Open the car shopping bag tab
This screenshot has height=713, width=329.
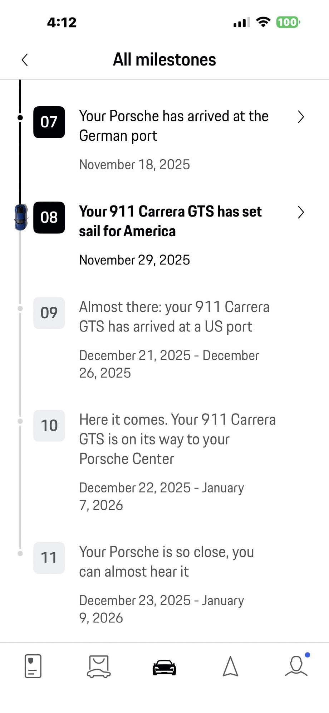pyautogui.click(x=99, y=666)
